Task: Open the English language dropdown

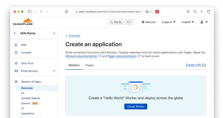Action: [188, 22]
